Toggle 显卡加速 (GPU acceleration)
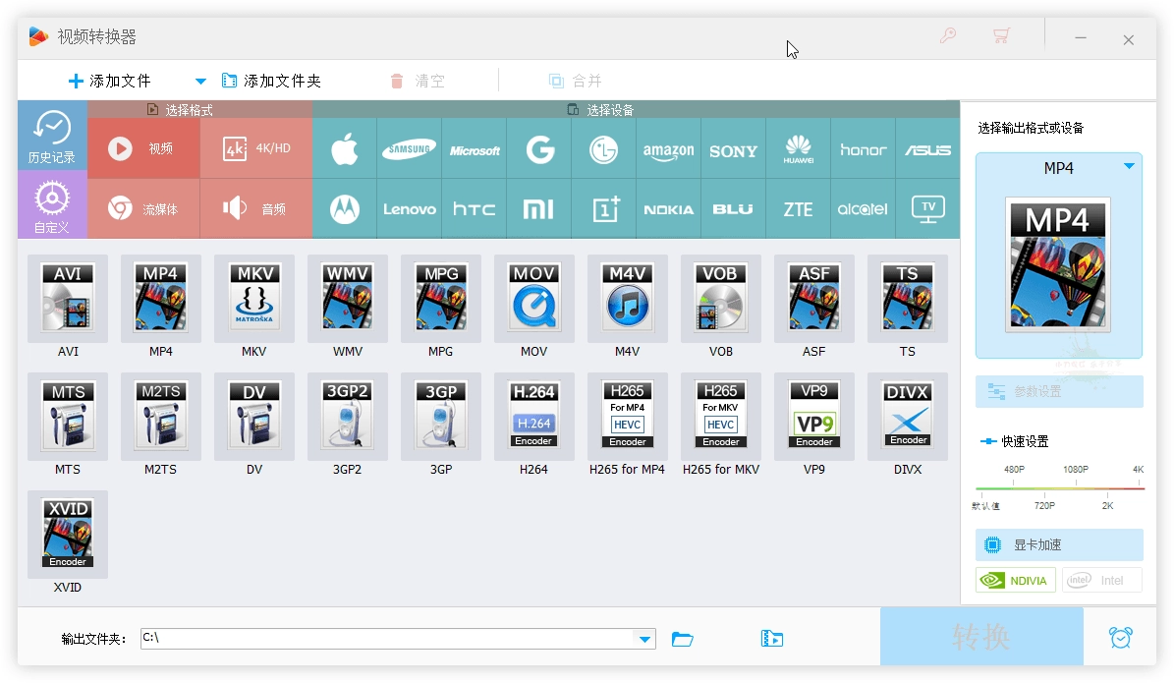Image resolution: width=1174 pixels, height=683 pixels. click(x=1058, y=544)
